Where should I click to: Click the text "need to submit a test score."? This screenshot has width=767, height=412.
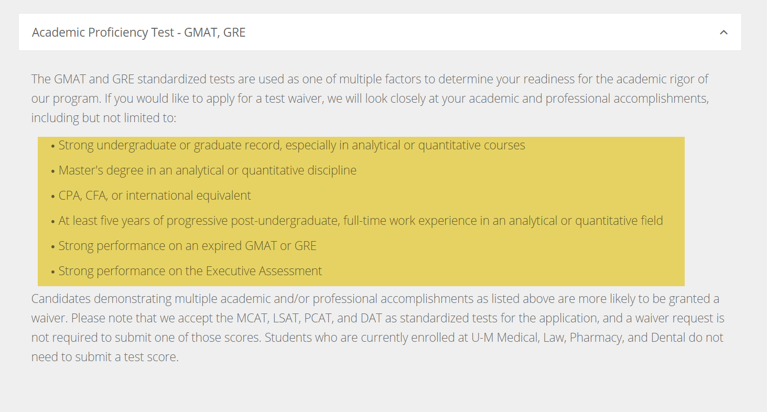pyautogui.click(x=105, y=357)
